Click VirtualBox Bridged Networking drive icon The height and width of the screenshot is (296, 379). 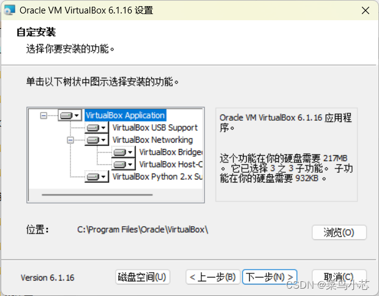119,152
